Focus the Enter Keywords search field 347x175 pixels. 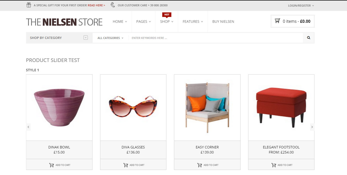pyautogui.click(x=215, y=38)
